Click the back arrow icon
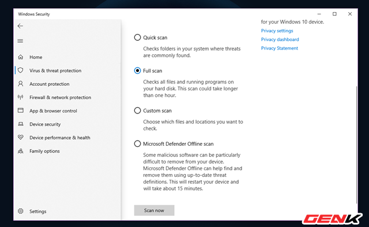 point(20,26)
